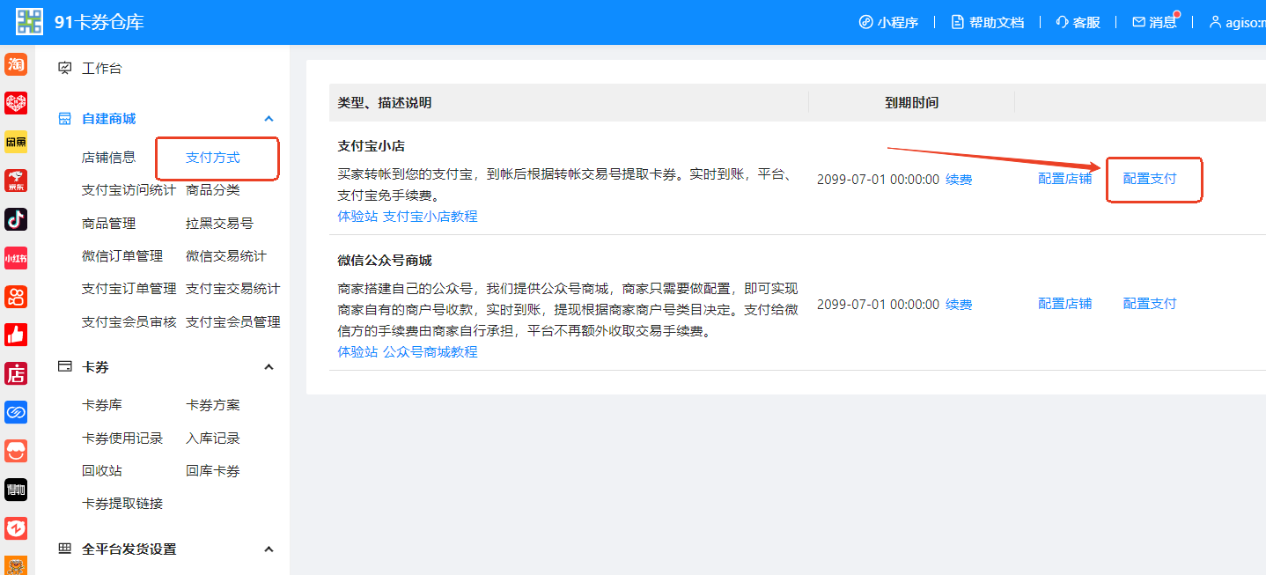
Task: Open the Taobao (淘) platform icon
Action: tap(16, 64)
